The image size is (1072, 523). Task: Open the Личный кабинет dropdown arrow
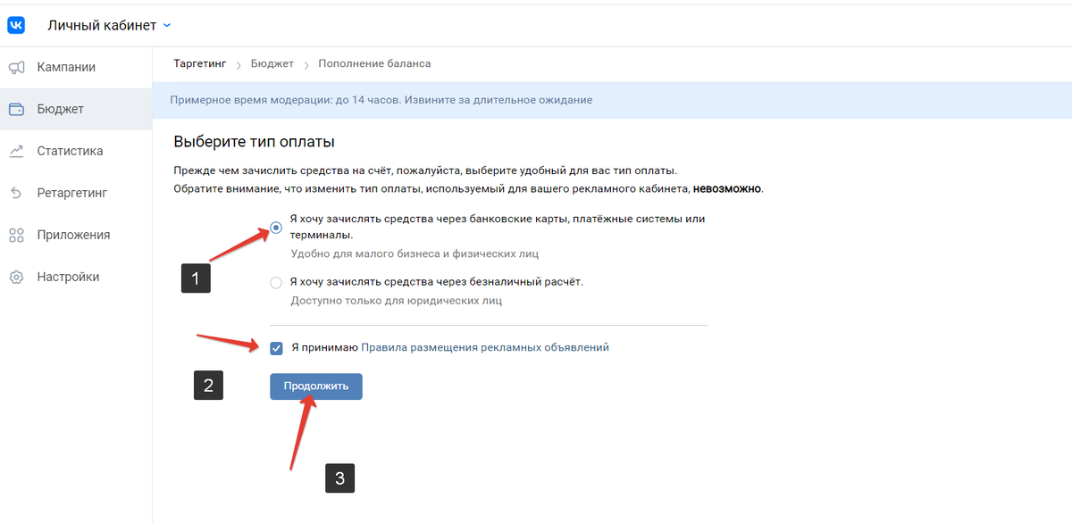coord(166,25)
